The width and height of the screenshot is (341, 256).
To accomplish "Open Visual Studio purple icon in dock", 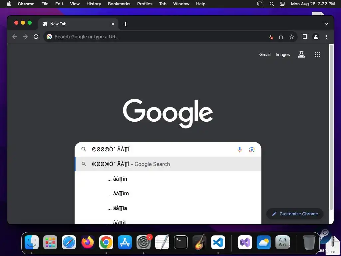I will pyautogui.click(x=245, y=242).
